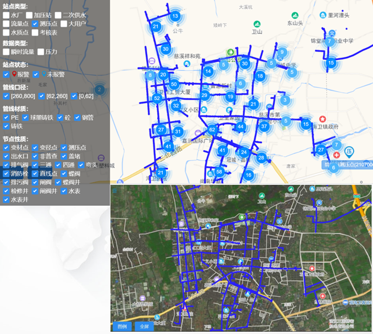The height and width of the screenshot is (334, 373).
Task: Uncheck the 铸铁 material checkbox
Action: 6,126
